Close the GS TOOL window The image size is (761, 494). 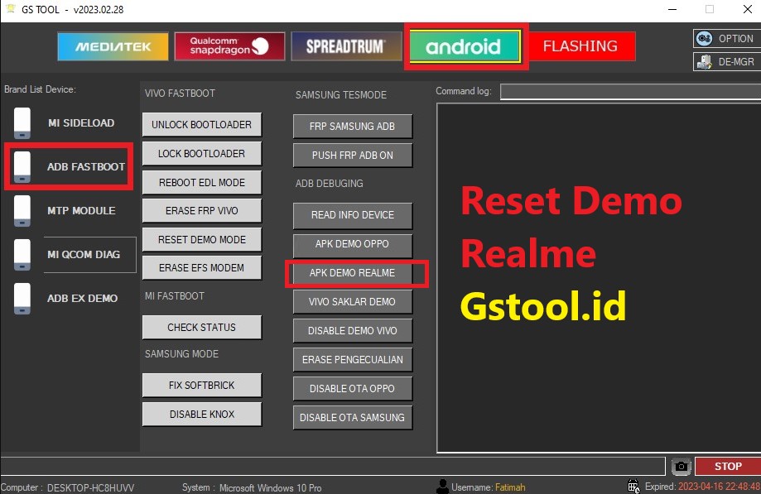(748, 9)
